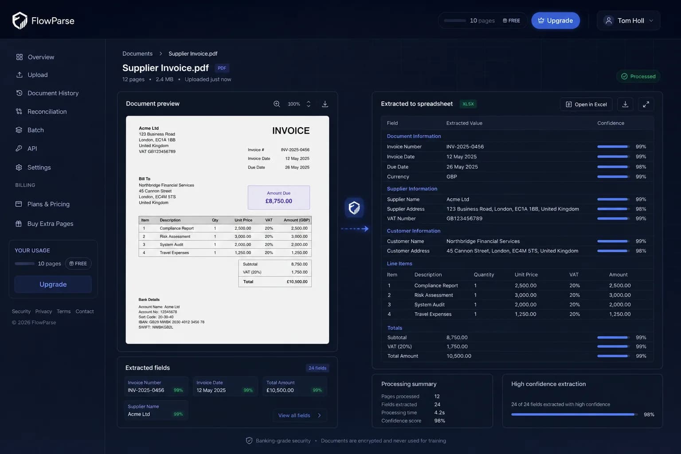Image resolution: width=681 pixels, height=454 pixels.
Task: Click the VAT Number GB123456789 value
Action: (x=464, y=218)
